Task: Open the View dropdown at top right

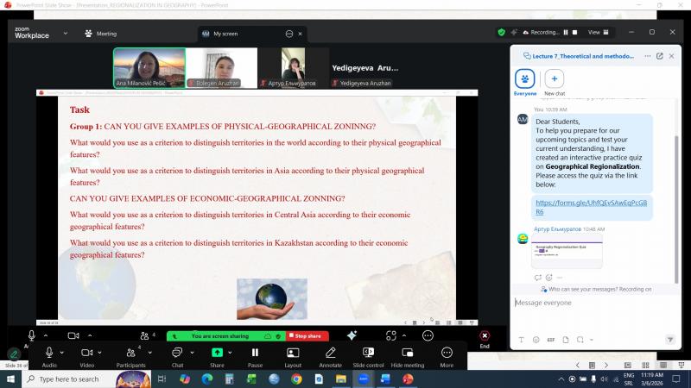Action: 597,32
